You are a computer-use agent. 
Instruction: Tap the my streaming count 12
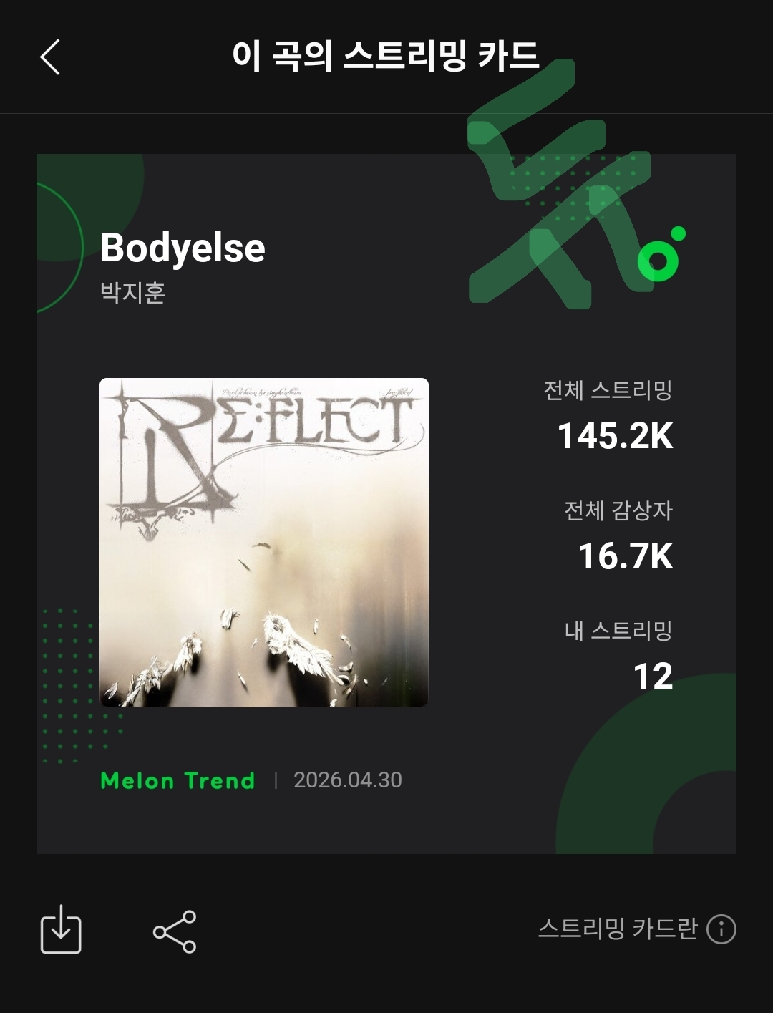pyautogui.click(x=653, y=677)
